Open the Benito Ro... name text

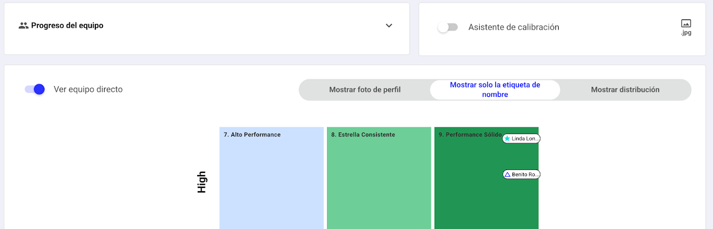(x=525, y=175)
